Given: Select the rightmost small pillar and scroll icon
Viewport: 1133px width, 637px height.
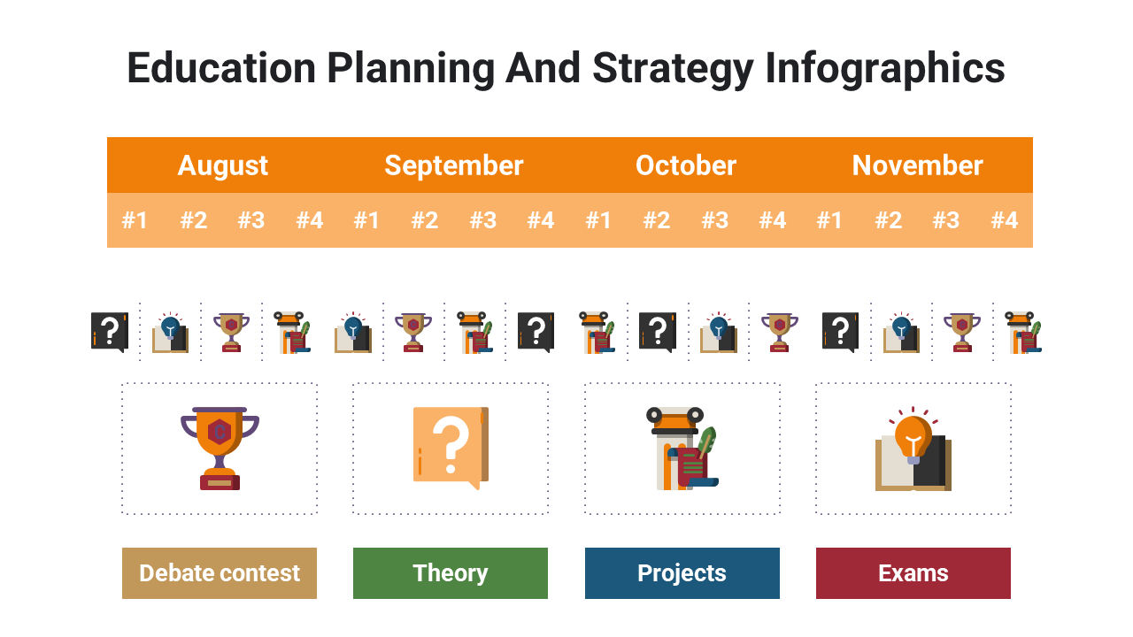Looking at the screenshot, I should [1021, 333].
